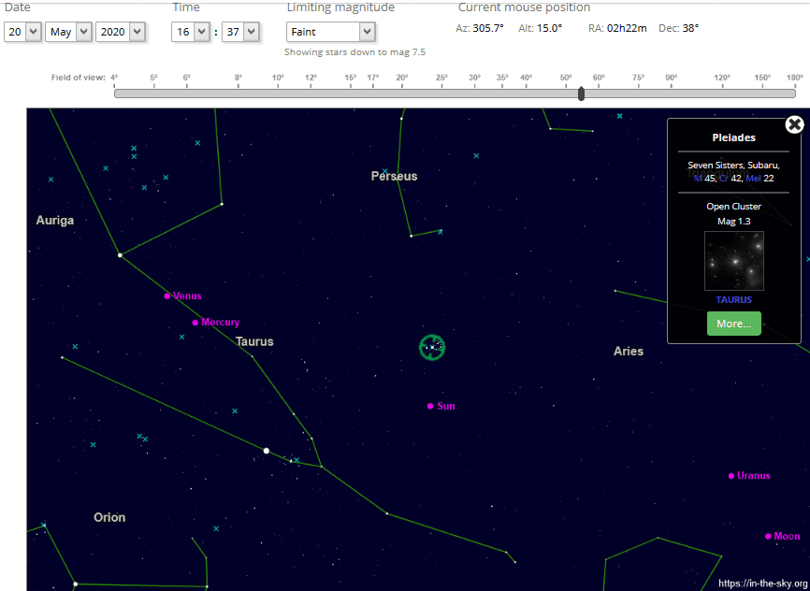
Task: Open the minute dropdown showing 37
Action: point(240,32)
